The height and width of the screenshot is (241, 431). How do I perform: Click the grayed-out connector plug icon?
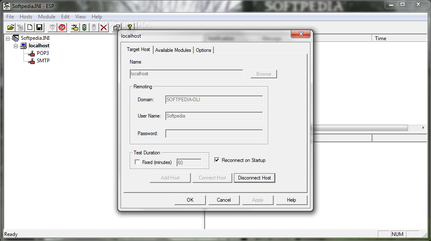tap(52, 27)
